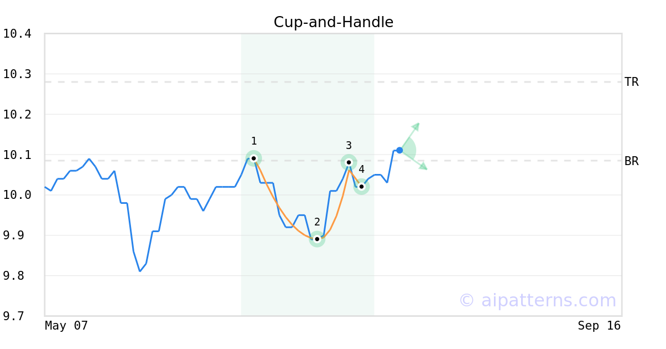
Task: Click the upward green projection arrowhead
Action: tap(416, 126)
